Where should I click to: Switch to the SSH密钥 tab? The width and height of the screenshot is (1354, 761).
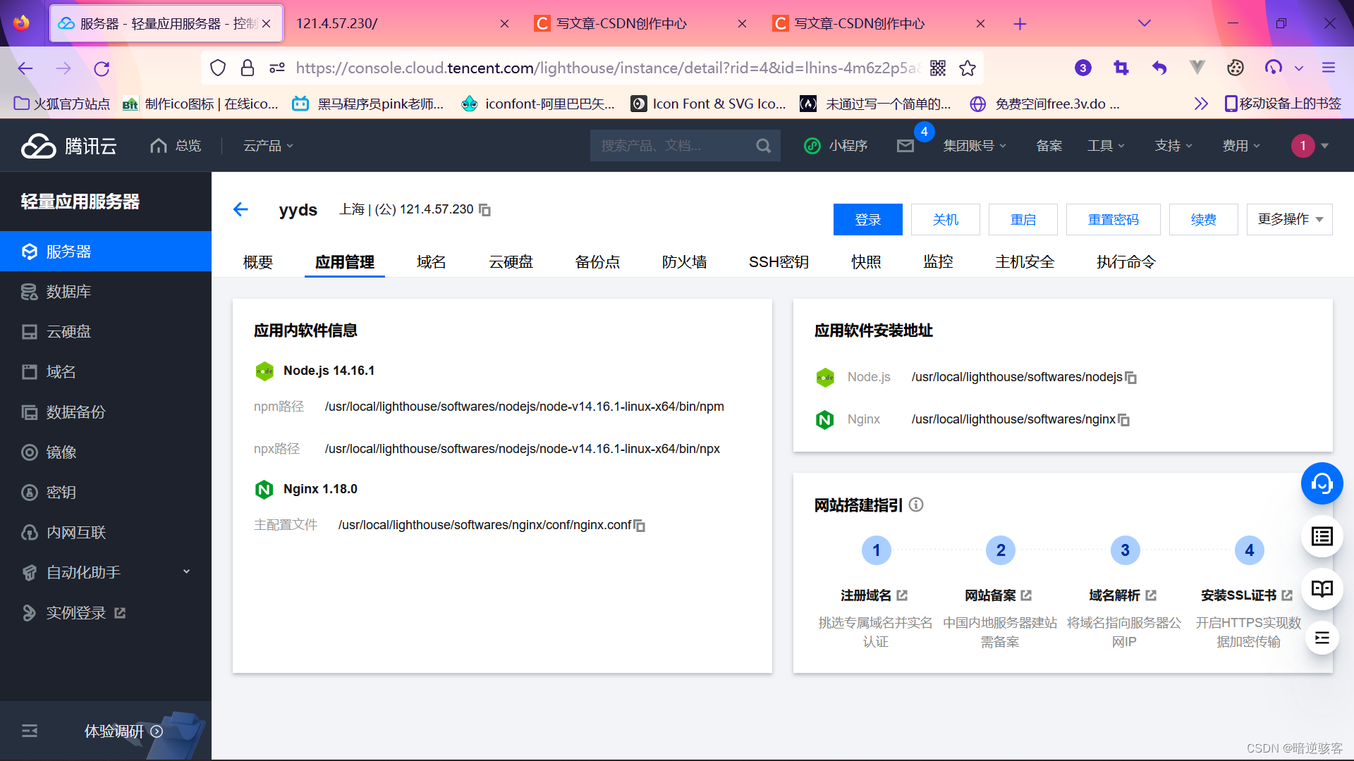point(779,262)
